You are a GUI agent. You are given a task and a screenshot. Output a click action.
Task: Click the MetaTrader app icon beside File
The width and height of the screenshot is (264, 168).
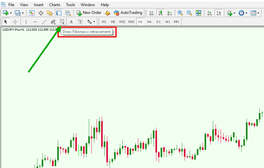(x=3, y=5)
